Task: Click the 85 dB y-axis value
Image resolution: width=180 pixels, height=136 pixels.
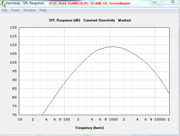Action: pos(14,89)
